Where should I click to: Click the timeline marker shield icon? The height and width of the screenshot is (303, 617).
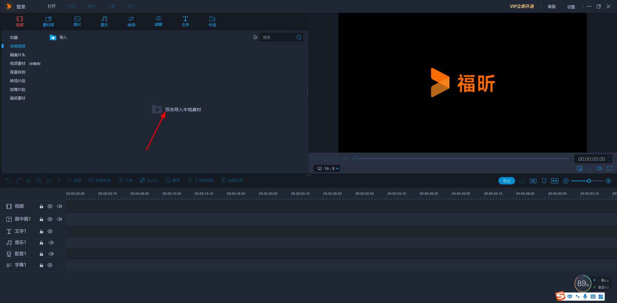544,181
